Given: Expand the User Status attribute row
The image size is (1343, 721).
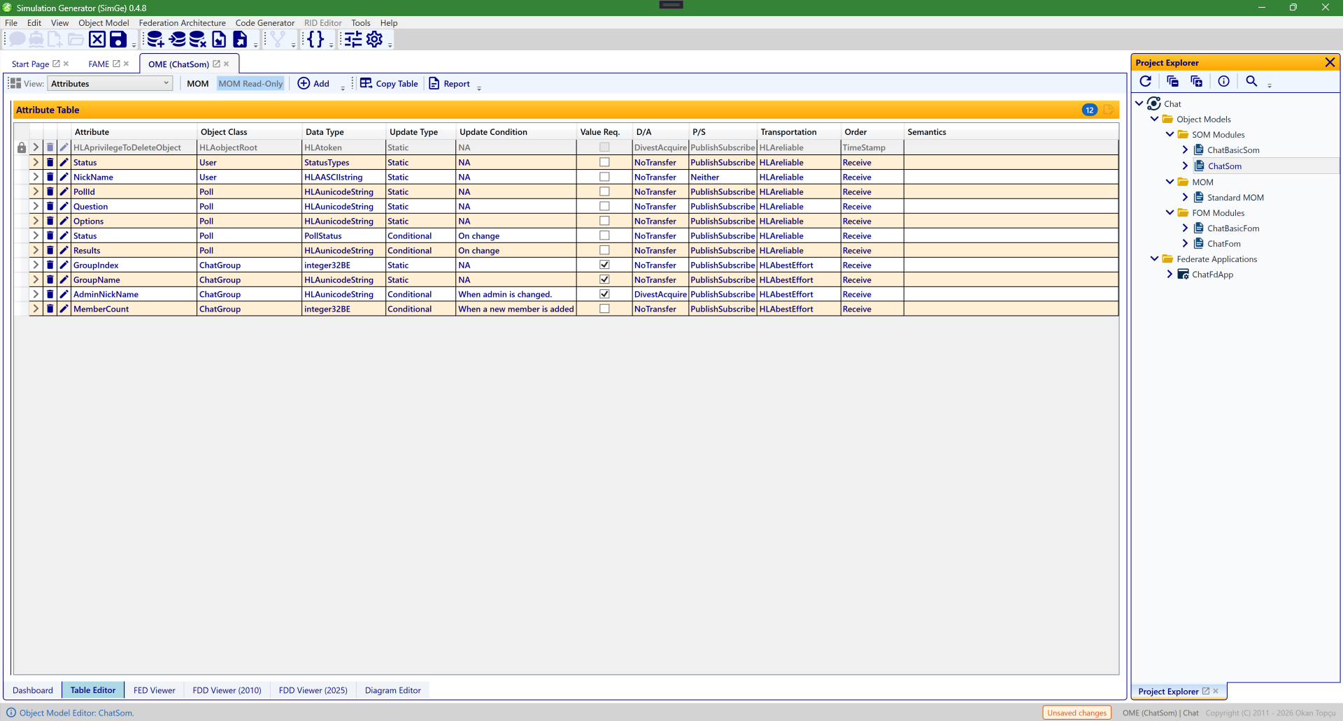Looking at the screenshot, I should tap(36, 162).
